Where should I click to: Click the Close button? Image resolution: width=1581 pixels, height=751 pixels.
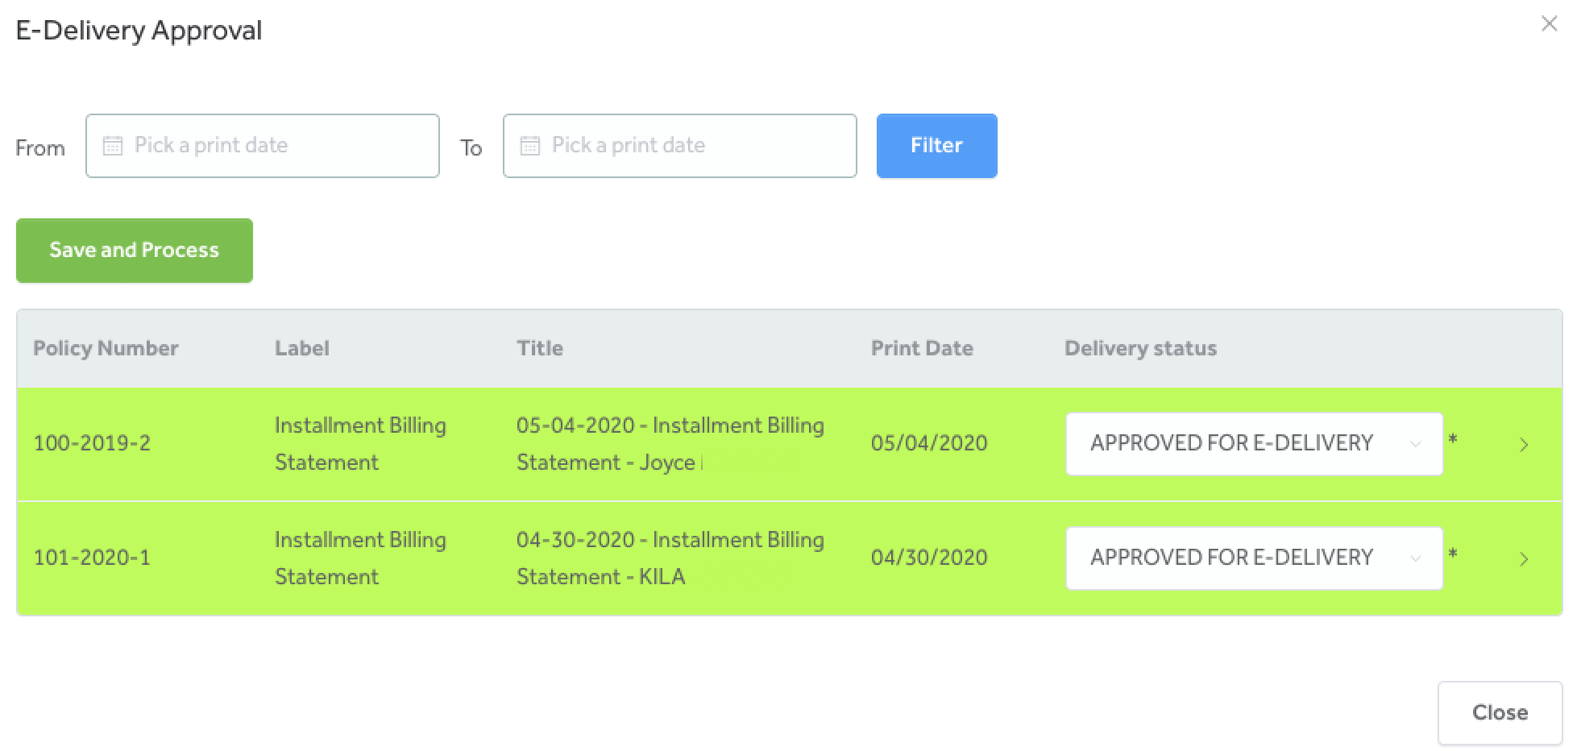point(1499,712)
